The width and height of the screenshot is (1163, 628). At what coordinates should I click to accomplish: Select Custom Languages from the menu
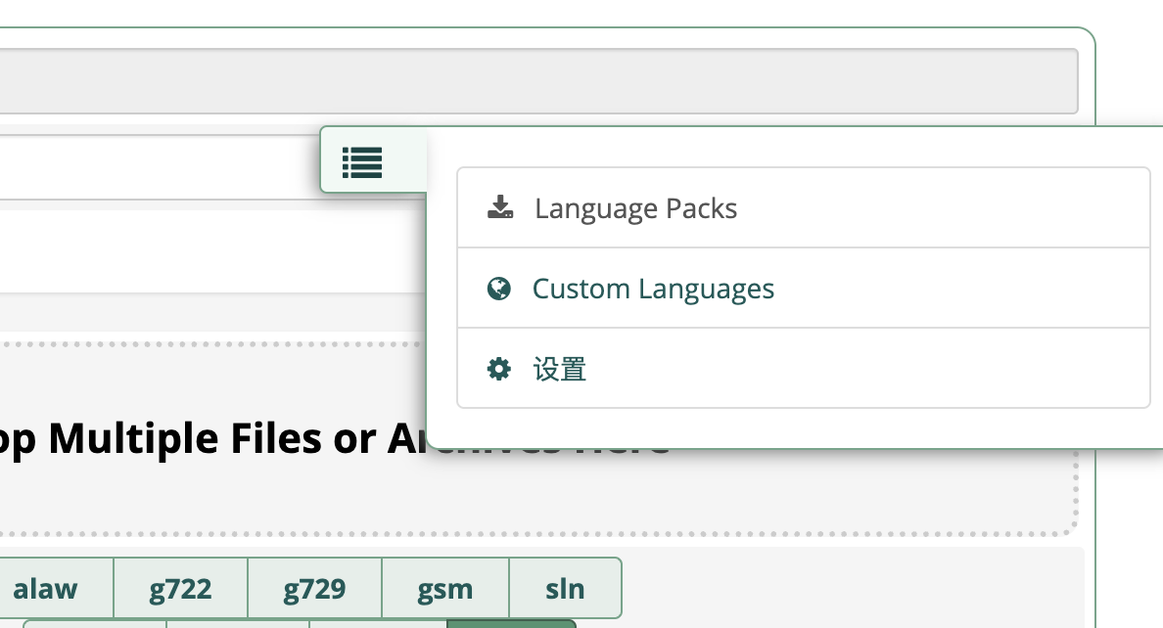(804, 289)
